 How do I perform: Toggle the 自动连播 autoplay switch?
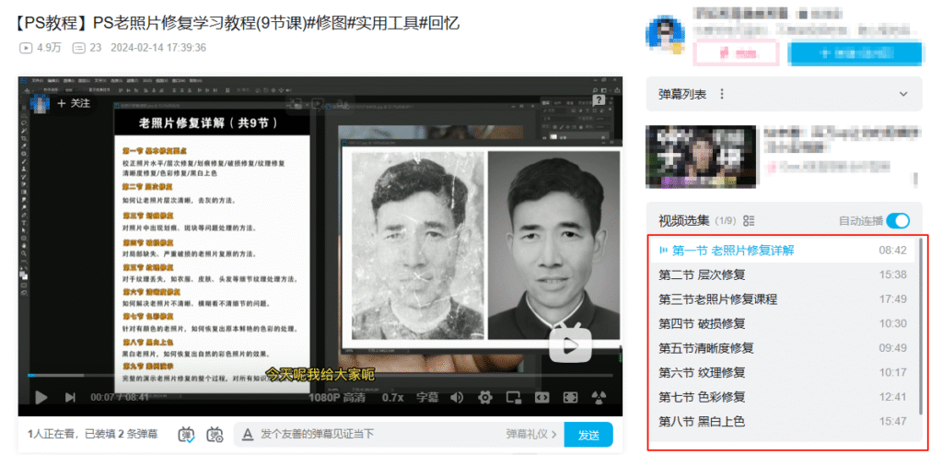coord(898,221)
